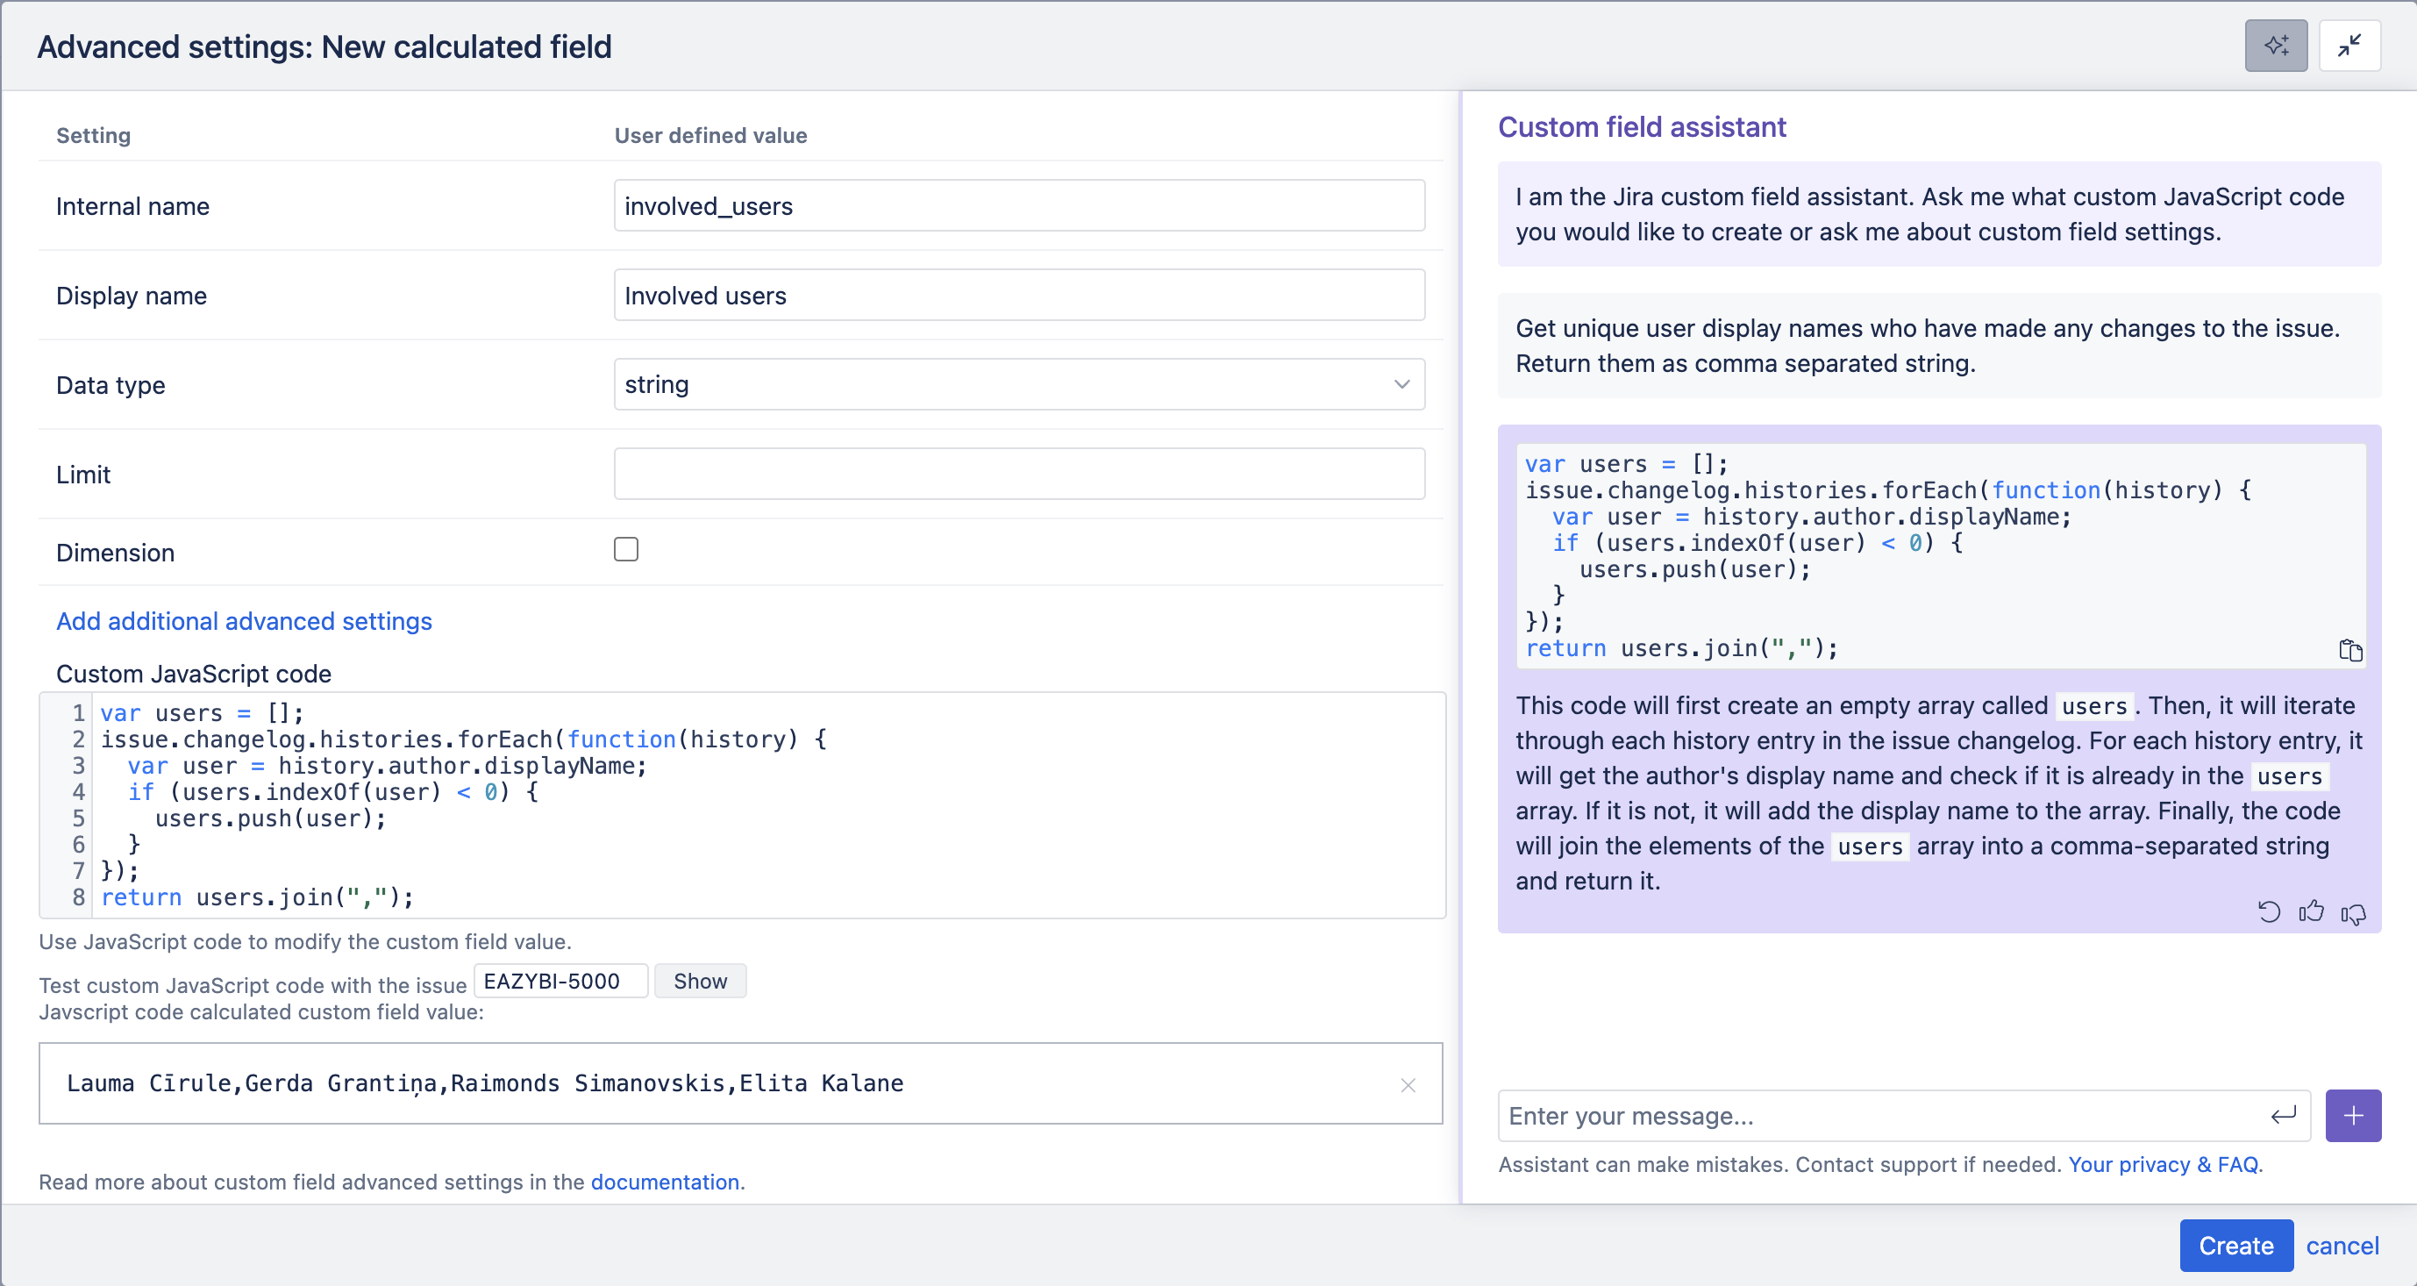2417x1286 pixels.
Task: Copy the suggested JavaScript code snippet
Action: pyautogui.click(x=2350, y=649)
